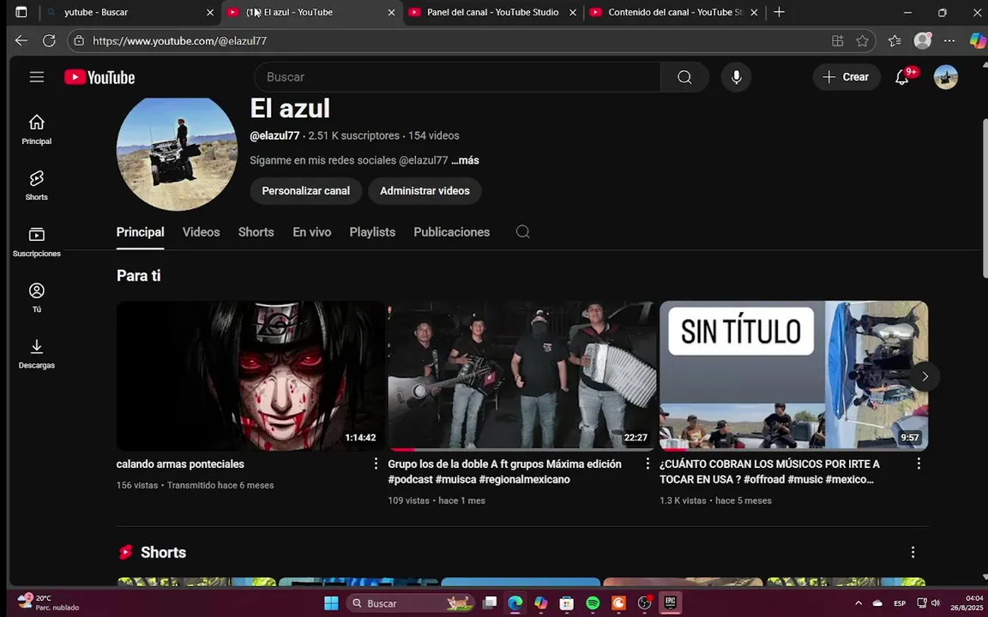This screenshot has width=988, height=617.
Task: Open Itachi anime thumbnail video
Action: 250,376
